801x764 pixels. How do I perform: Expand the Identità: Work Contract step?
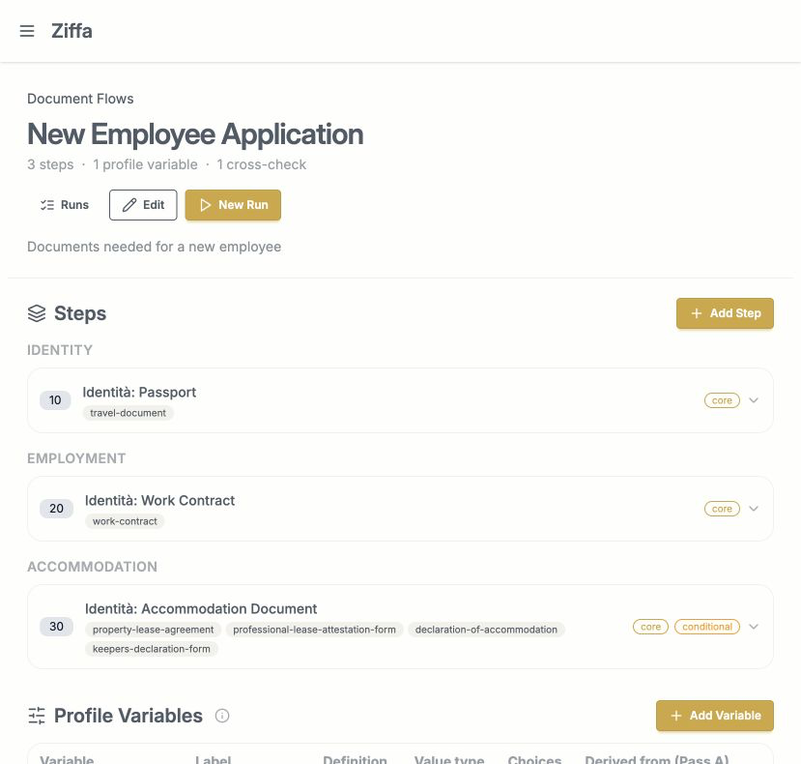pos(754,509)
